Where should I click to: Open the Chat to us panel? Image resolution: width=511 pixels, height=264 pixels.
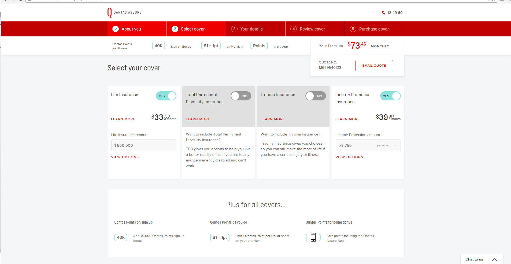482,259
